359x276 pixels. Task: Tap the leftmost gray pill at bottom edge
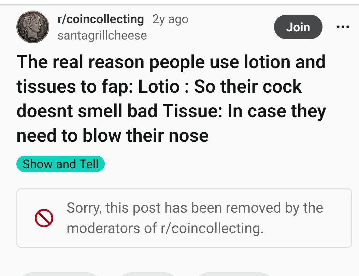[60, 274]
